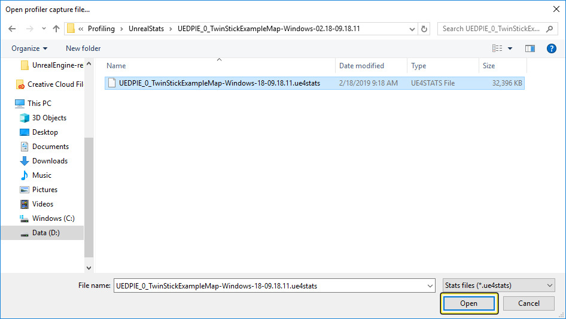This screenshot has height=319, width=566.
Task: Select UnrealEngine-re folder in sidebar
Action: (51, 65)
